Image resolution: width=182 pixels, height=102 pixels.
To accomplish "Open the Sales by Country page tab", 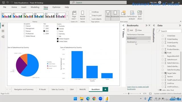I will tap(58, 90).
